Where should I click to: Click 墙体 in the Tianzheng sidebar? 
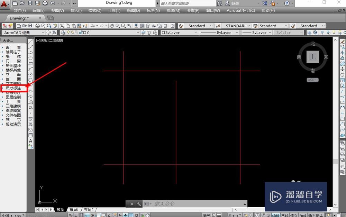pyautogui.click(x=13, y=56)
